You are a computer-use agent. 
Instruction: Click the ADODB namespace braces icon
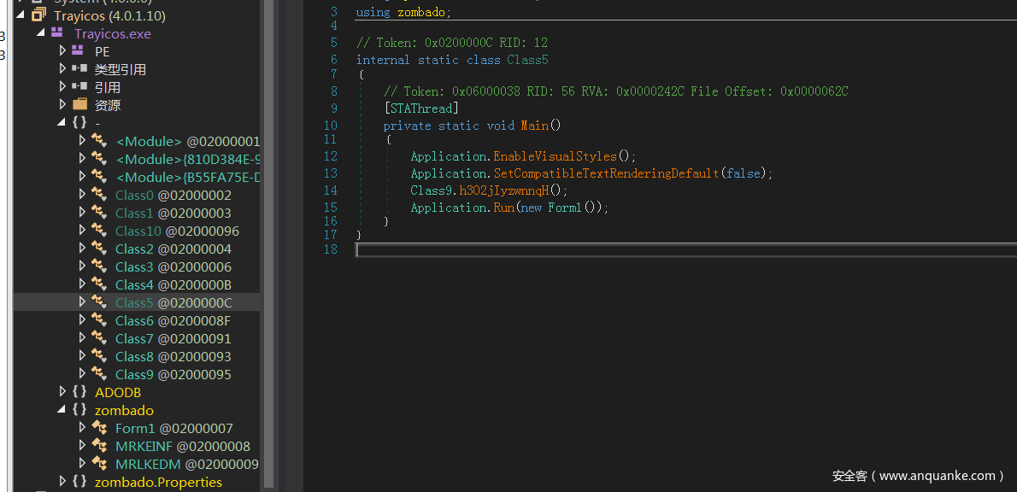tap(79, 392)
